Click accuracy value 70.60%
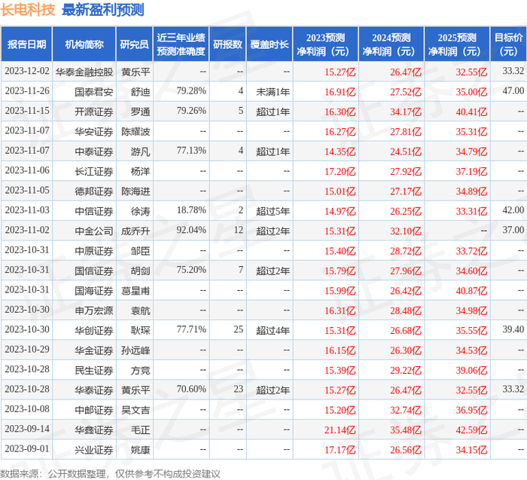Screen dimensions: 527x480 pyautogui.click(x=191, y=389)
